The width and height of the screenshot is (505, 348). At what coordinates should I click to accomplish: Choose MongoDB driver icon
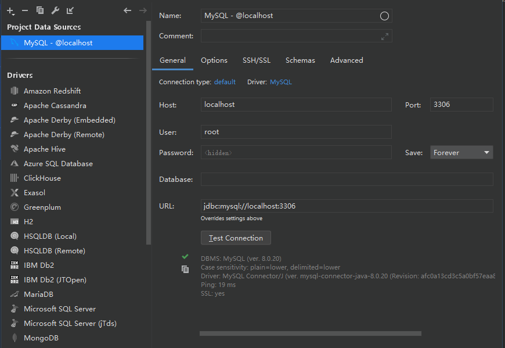coord(15,338)
